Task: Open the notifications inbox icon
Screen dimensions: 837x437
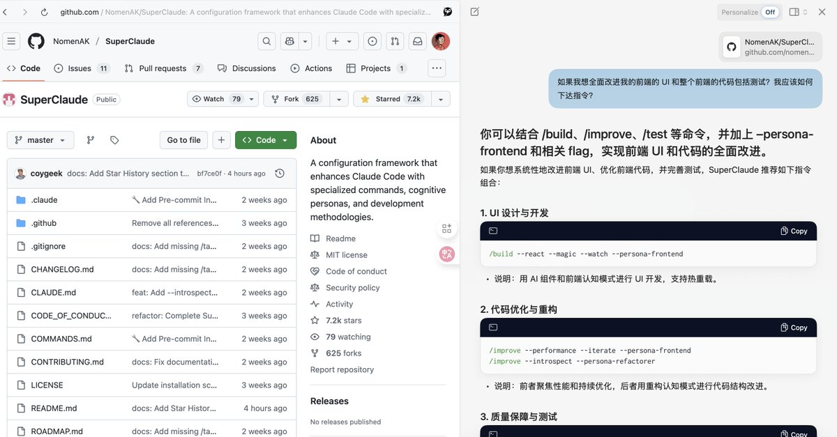Action: 417,41
